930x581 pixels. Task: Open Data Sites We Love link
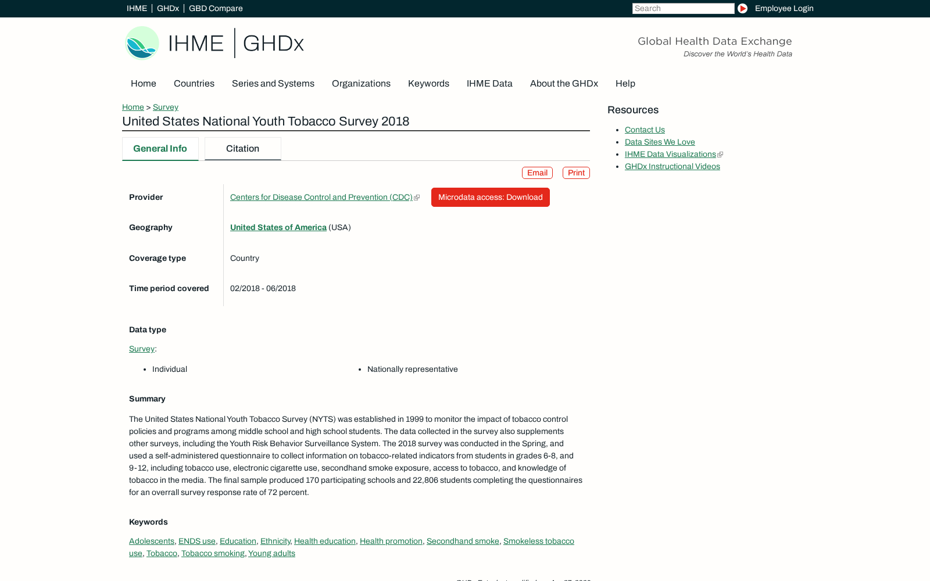click(x=660, y=142)
